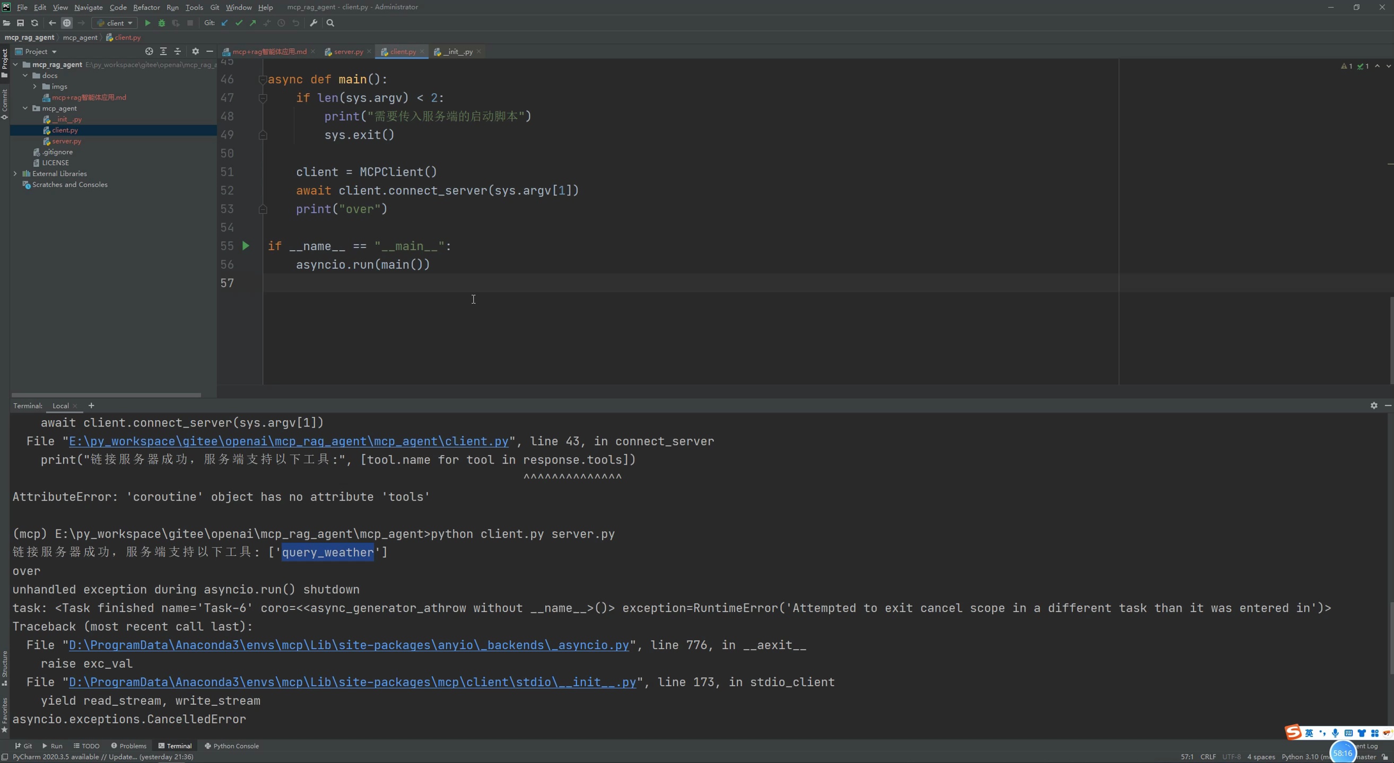This screenshot has height=763, width=1394.
Task: Open the run configuration dropdown labeled client
Action: (114, 23)
